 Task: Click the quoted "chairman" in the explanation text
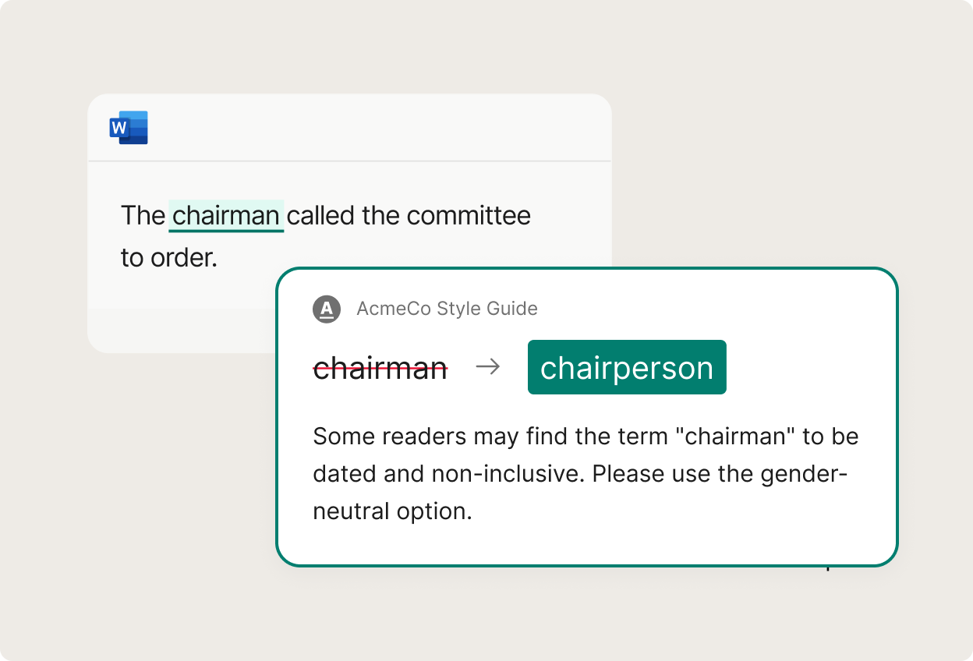point(739,437)
